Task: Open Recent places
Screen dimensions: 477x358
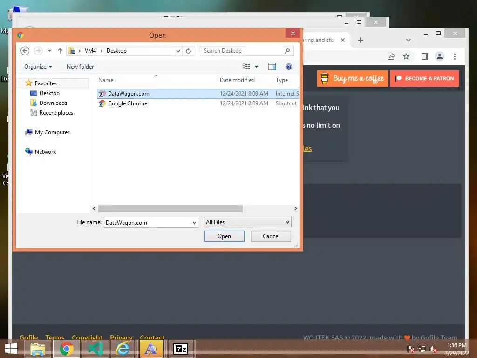Action: point(56,113)
